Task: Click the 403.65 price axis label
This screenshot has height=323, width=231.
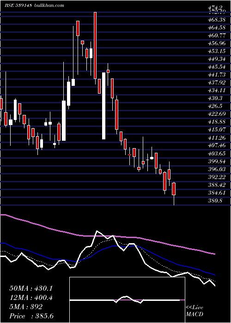Action: (217, 154)
